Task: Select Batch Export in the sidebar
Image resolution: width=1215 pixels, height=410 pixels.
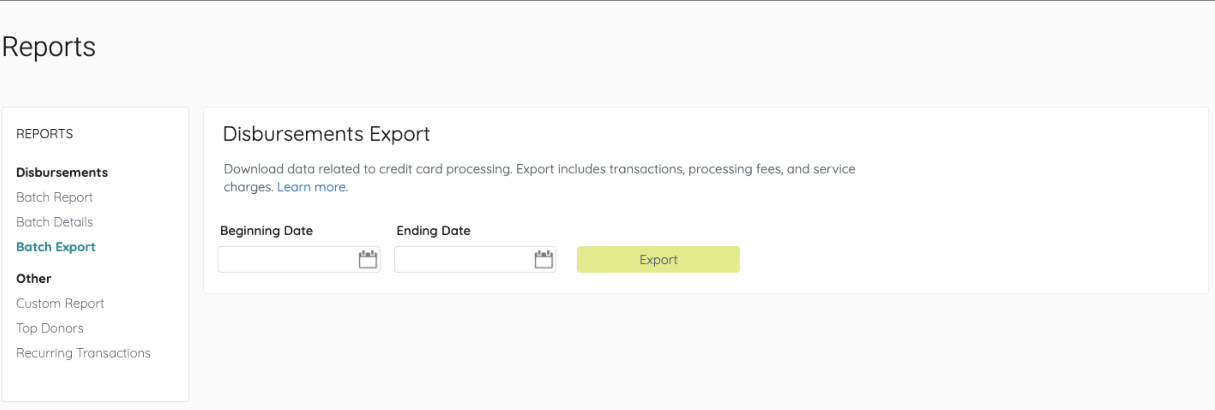Action: 56,247
